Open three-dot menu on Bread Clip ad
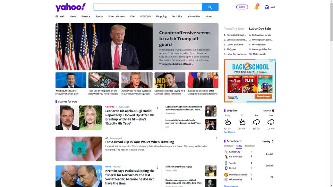 [216, 139]
